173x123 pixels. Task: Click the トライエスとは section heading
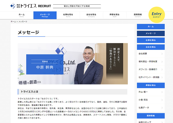(72, 92)
